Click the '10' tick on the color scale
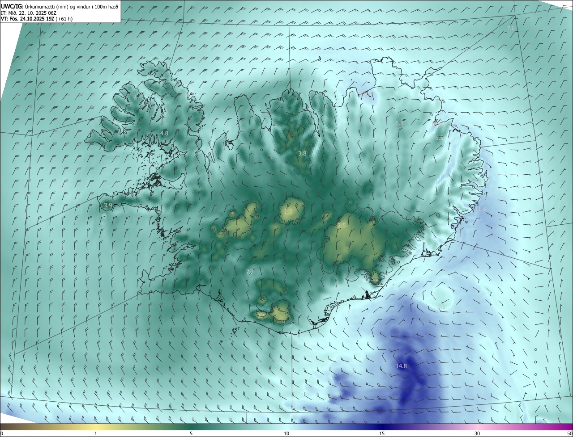This screenshot has height=437, width=573. click(286, 433)
